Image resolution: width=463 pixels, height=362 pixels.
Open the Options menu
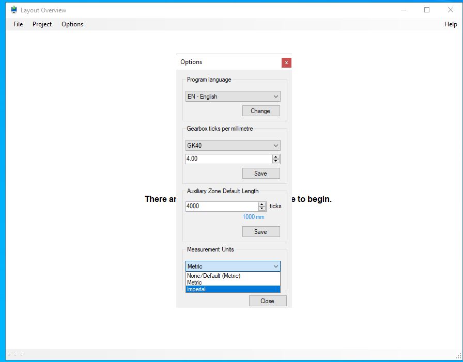[x=72, y=24]
